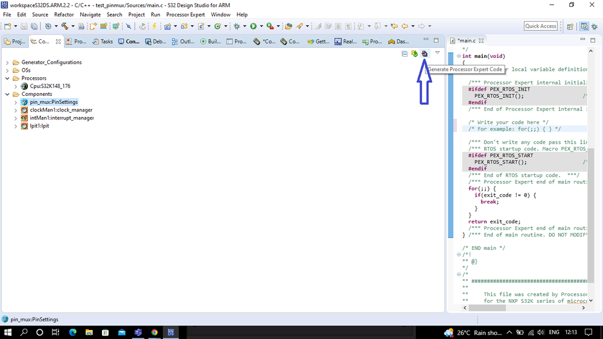
Task: Click the New class green C icon
Action: click(x=218, y=26)
